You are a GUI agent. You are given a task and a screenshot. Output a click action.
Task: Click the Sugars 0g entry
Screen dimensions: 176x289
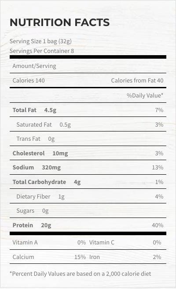33,210
